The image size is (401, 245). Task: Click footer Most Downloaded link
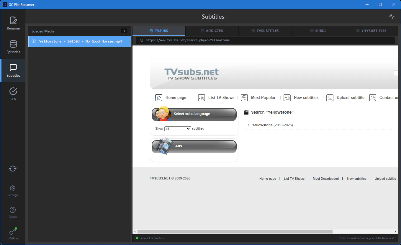pyautogui.click(x=326, y=179)
